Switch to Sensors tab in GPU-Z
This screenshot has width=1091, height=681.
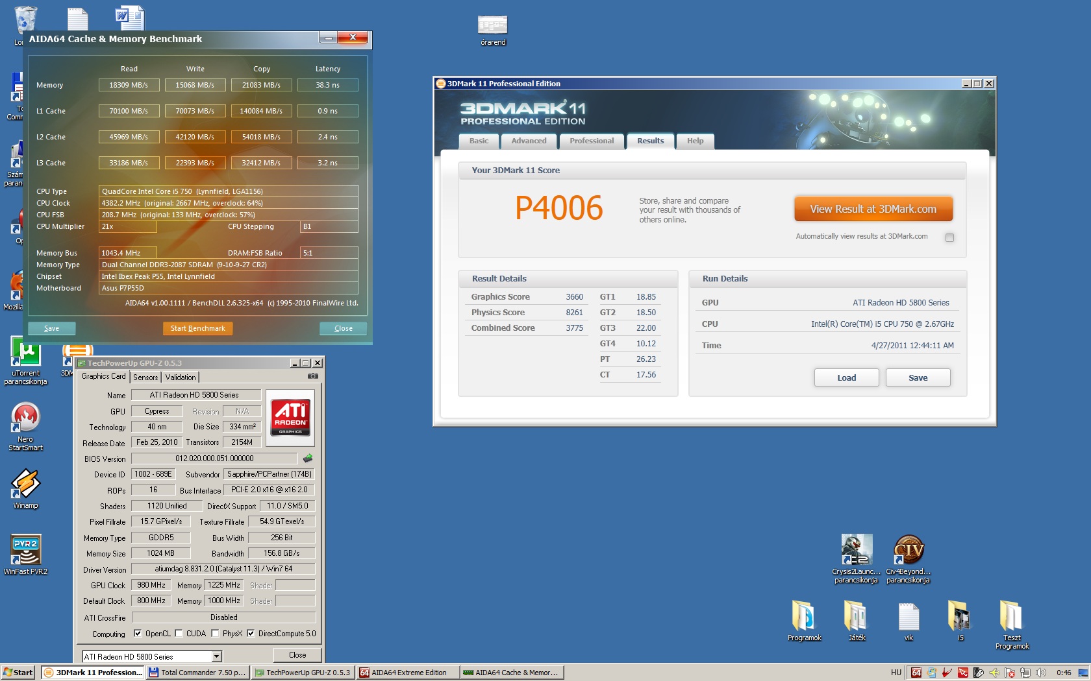pyautogui.click(x=145, y=377)
